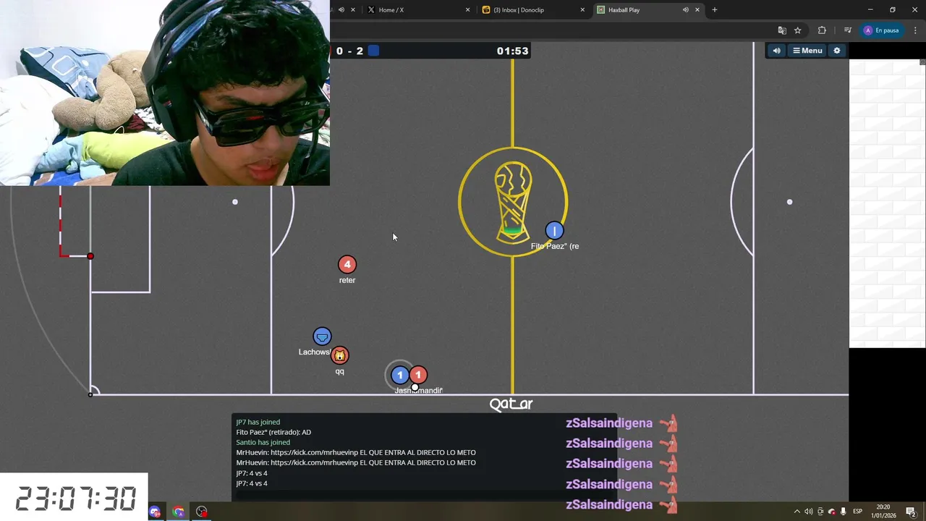Click chat line 'Santio has joined'
Image resolution: width=926 pixels, height=521 pixels.
coord(263,442)
